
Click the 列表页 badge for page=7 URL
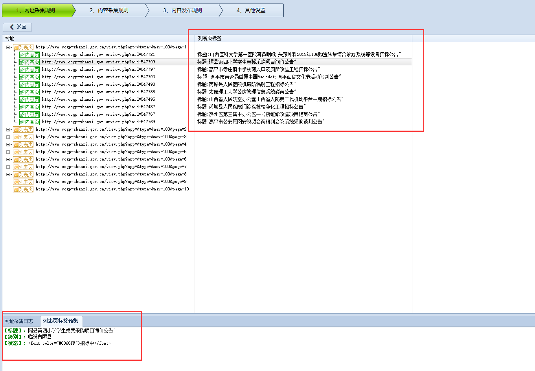tap(23, 167)
